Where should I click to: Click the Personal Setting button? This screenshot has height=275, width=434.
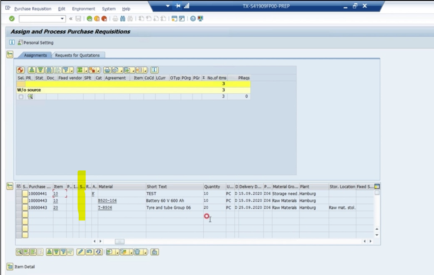(36, 42)
